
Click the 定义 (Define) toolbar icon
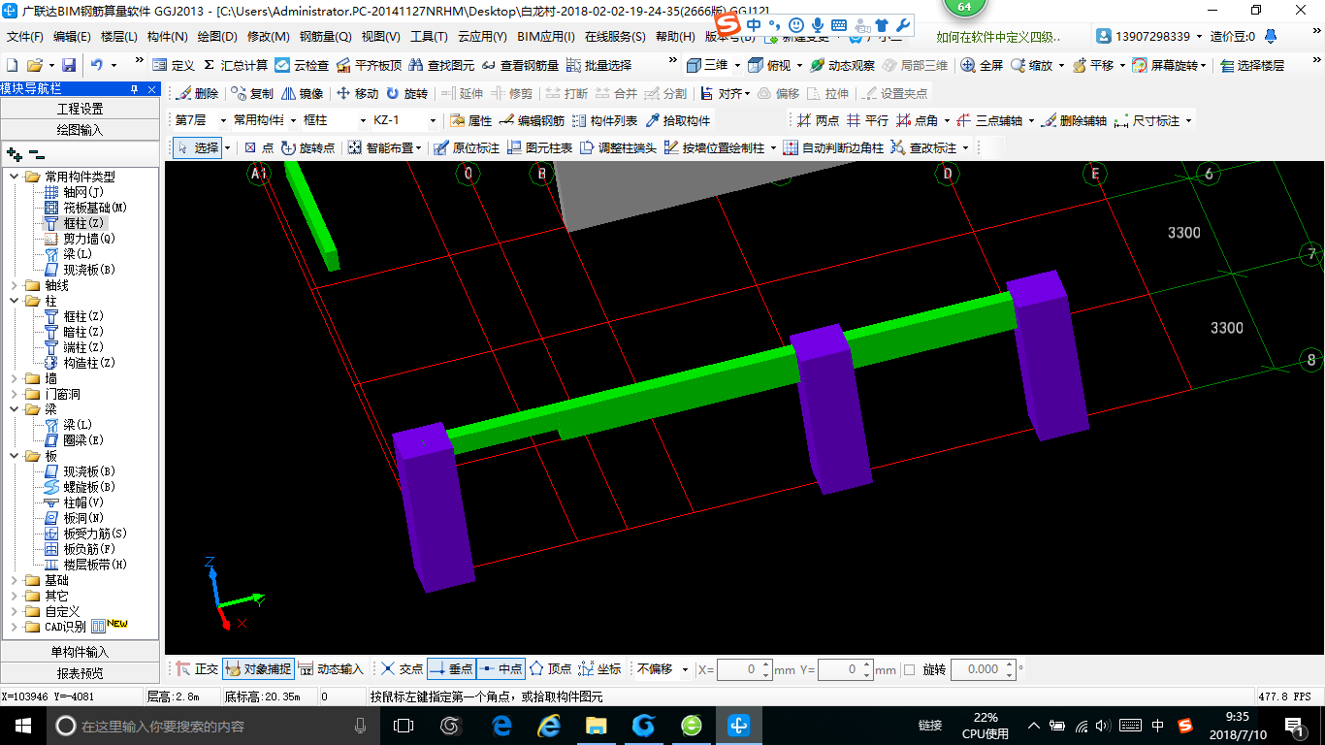click(x=174, y=65)
